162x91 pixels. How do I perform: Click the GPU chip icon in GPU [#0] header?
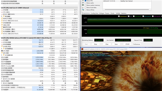tap(2, 38)
